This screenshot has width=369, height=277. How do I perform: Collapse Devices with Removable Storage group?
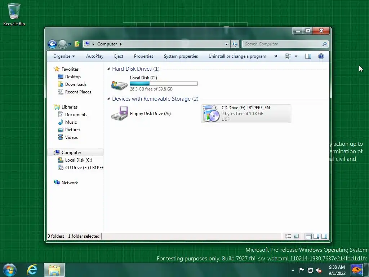[108, 99]
